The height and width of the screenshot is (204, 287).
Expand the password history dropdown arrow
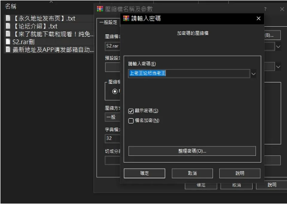(253, 74)
